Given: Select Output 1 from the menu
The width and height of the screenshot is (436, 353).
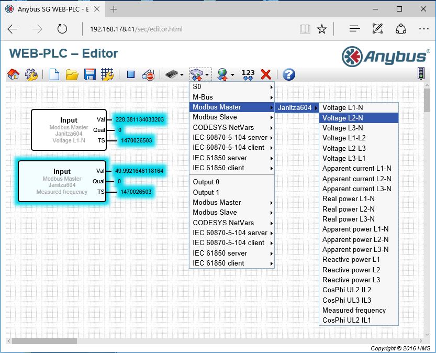Looking at the screenshot, I should tap(232, 192).
